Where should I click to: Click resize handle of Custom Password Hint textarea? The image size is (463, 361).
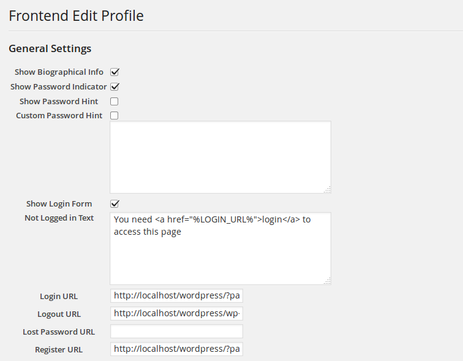(x=327, y=190)
